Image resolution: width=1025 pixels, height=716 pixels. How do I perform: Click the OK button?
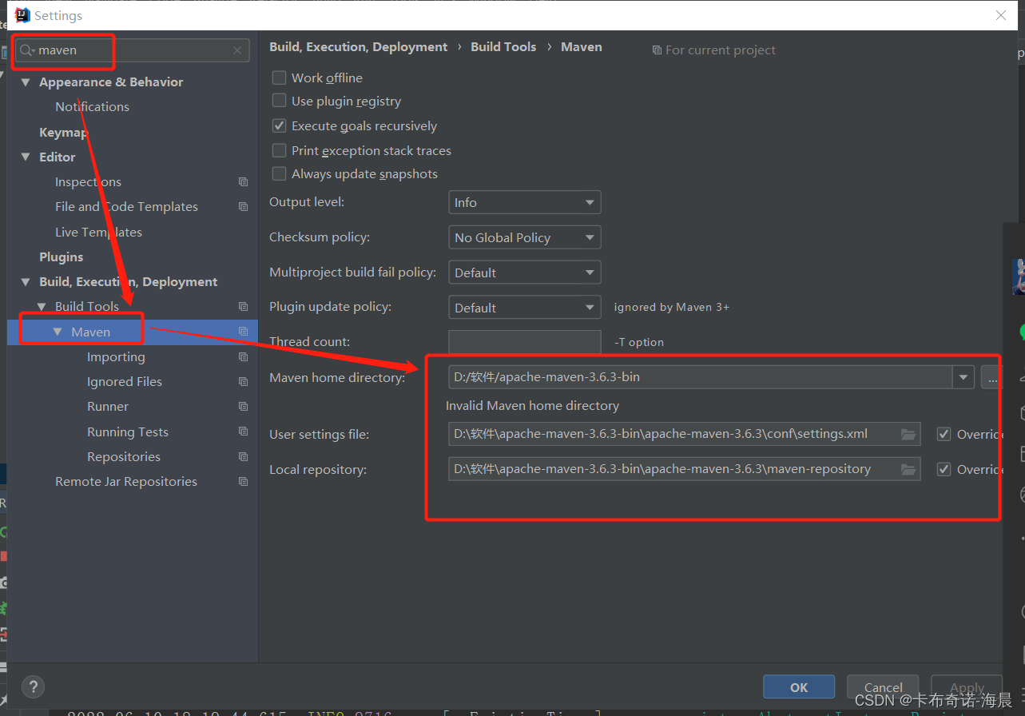799,687
